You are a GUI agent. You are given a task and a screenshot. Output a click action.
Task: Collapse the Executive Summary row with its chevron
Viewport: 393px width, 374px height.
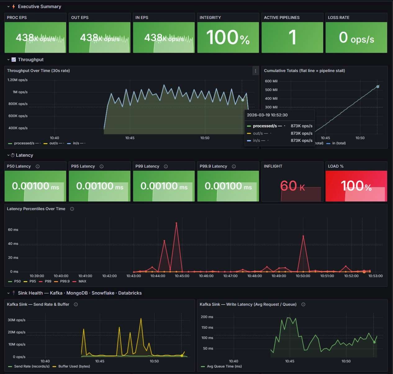8,7
